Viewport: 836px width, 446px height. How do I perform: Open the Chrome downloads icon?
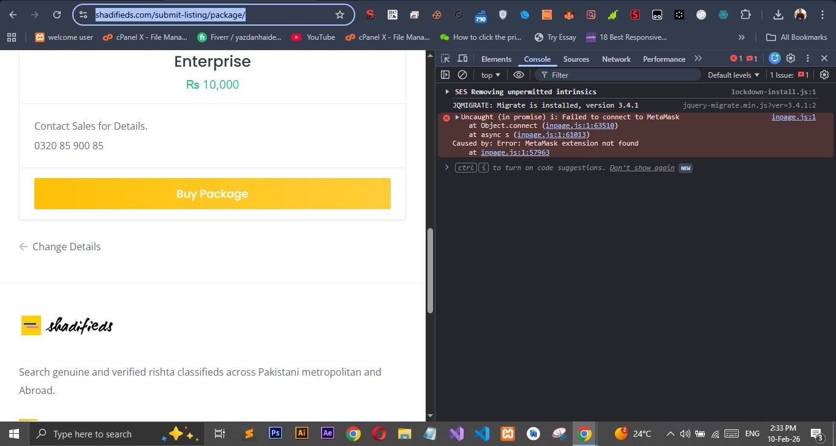point(778,15)
